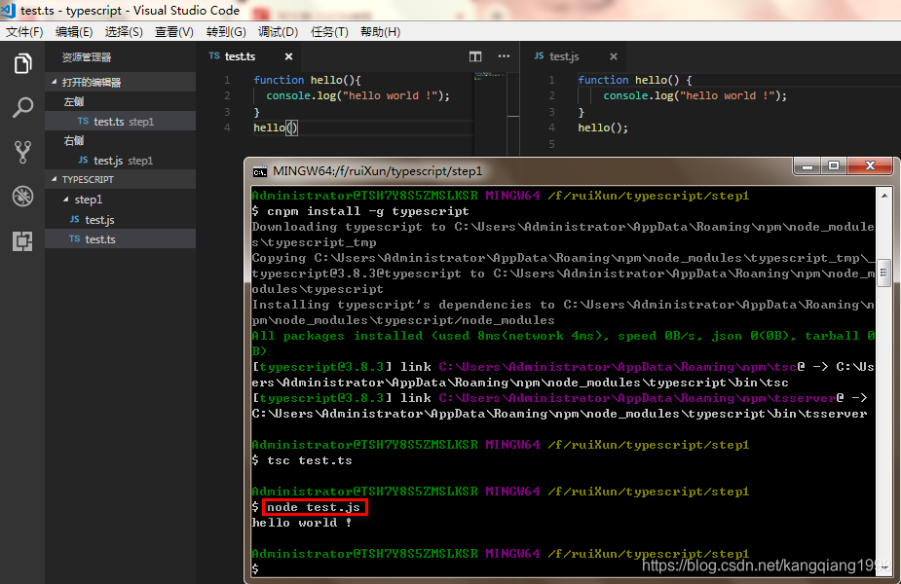Click the 'hello world !' terminal output

[x=302, y=523]
